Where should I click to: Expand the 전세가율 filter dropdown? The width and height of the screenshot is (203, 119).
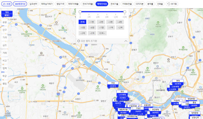[x=114, y=4]
